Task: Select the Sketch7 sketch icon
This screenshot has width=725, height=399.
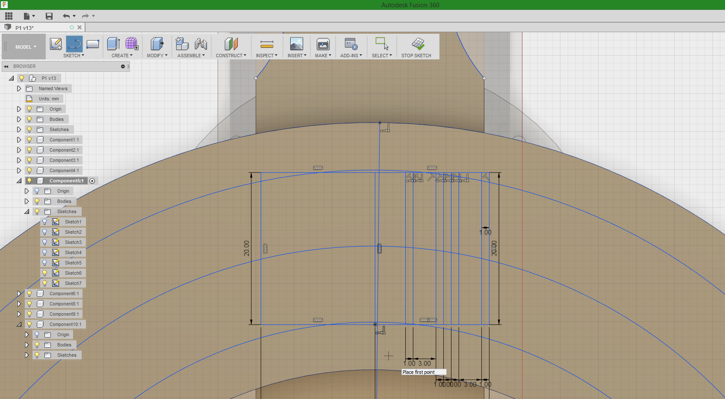Action: click(x=56, y=283)
